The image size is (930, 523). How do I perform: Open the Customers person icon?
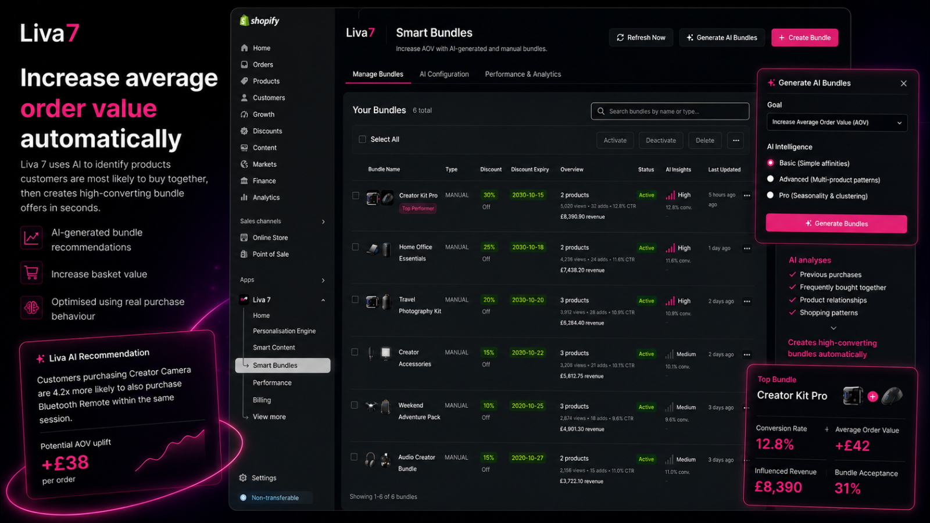coord(244,98)
